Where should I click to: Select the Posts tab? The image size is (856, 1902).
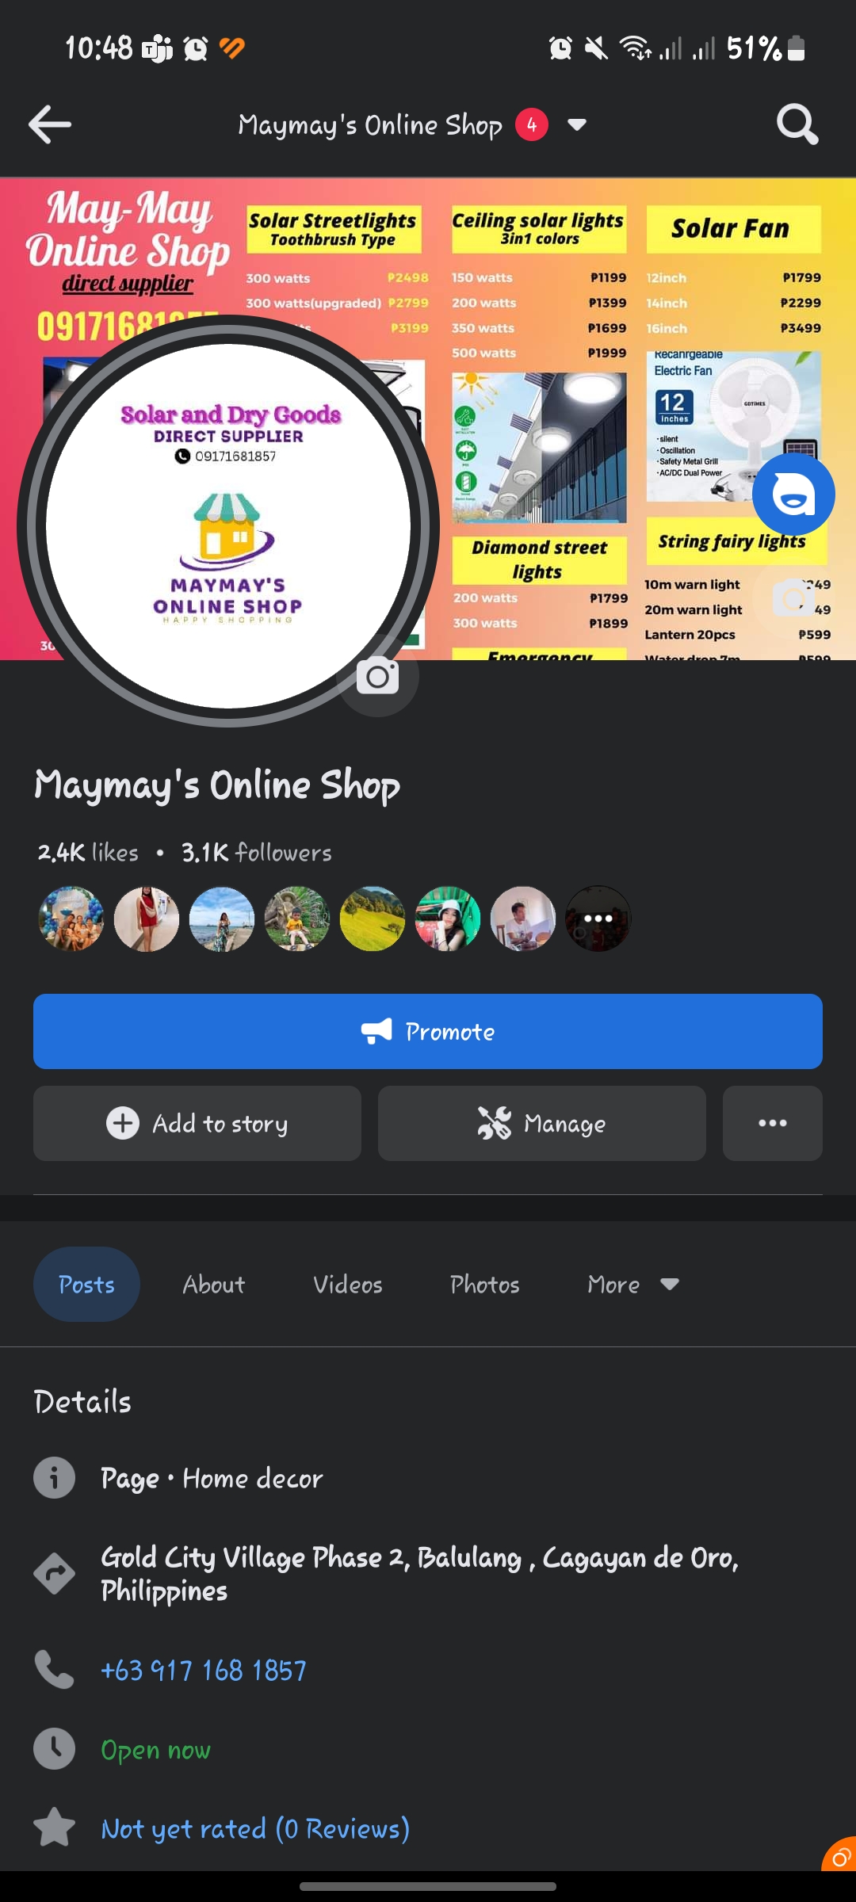(x=86, y=1284)
